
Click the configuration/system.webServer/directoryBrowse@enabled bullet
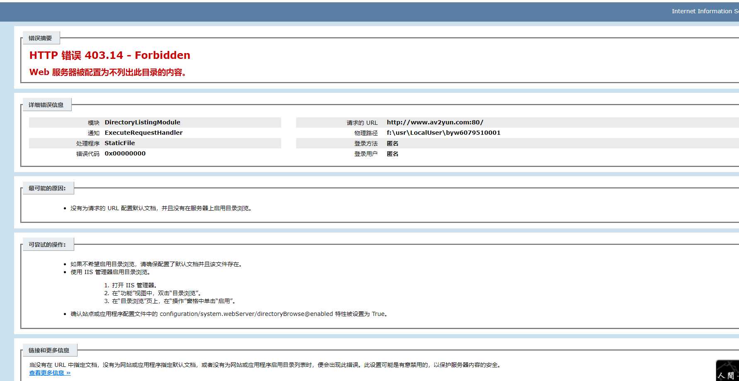[x=230, y=314]
